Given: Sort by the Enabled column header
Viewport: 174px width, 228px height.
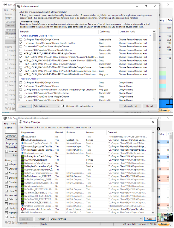Looking at the screenshot, I should 60,133.
